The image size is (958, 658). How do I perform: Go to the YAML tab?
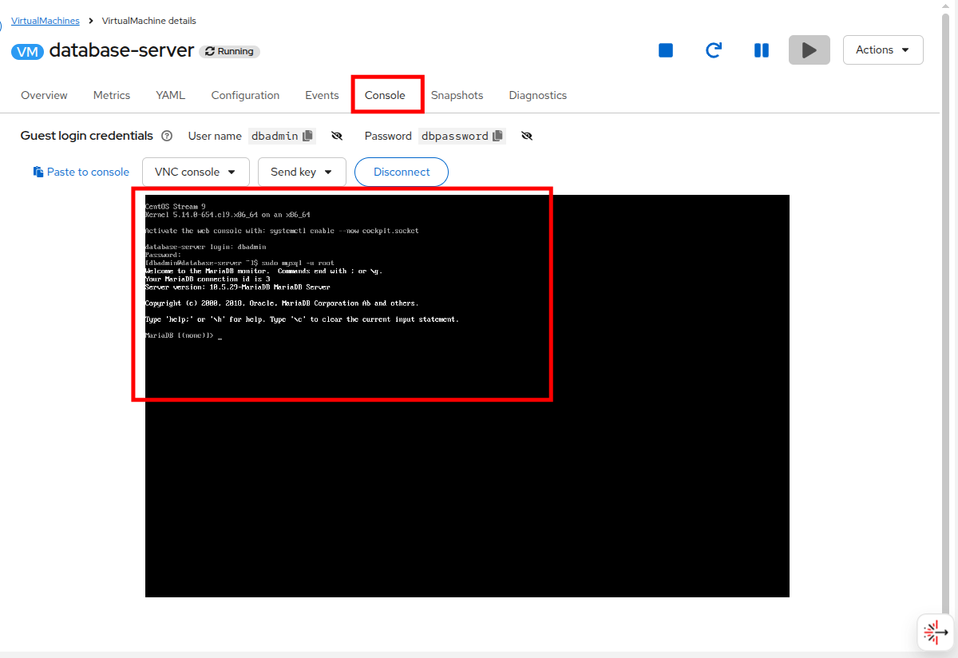tap(170, 95)
